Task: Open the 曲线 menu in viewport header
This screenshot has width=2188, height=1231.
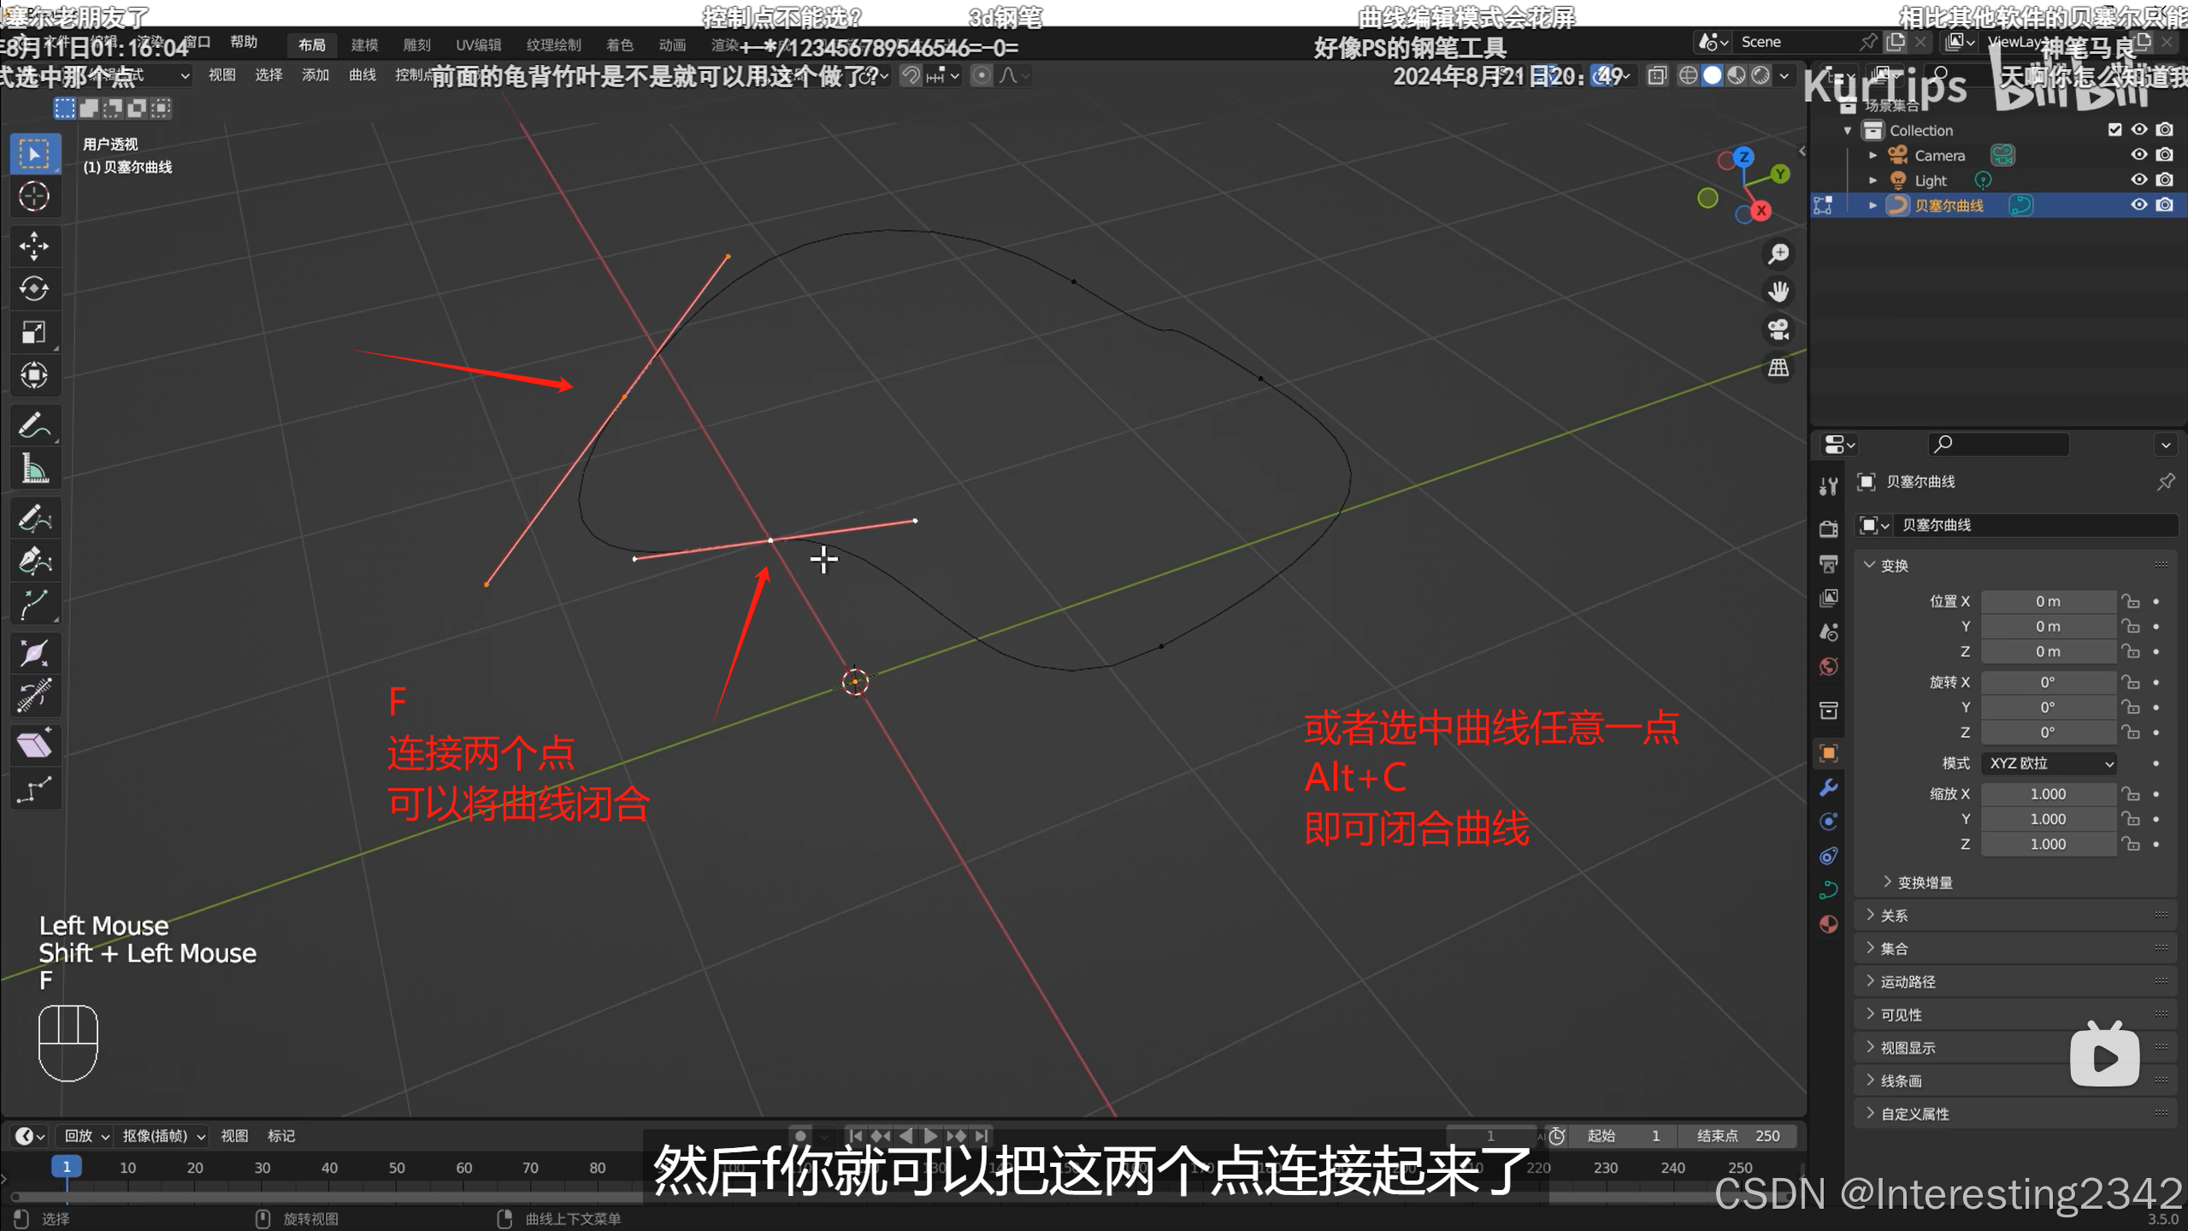Action: 362,75
